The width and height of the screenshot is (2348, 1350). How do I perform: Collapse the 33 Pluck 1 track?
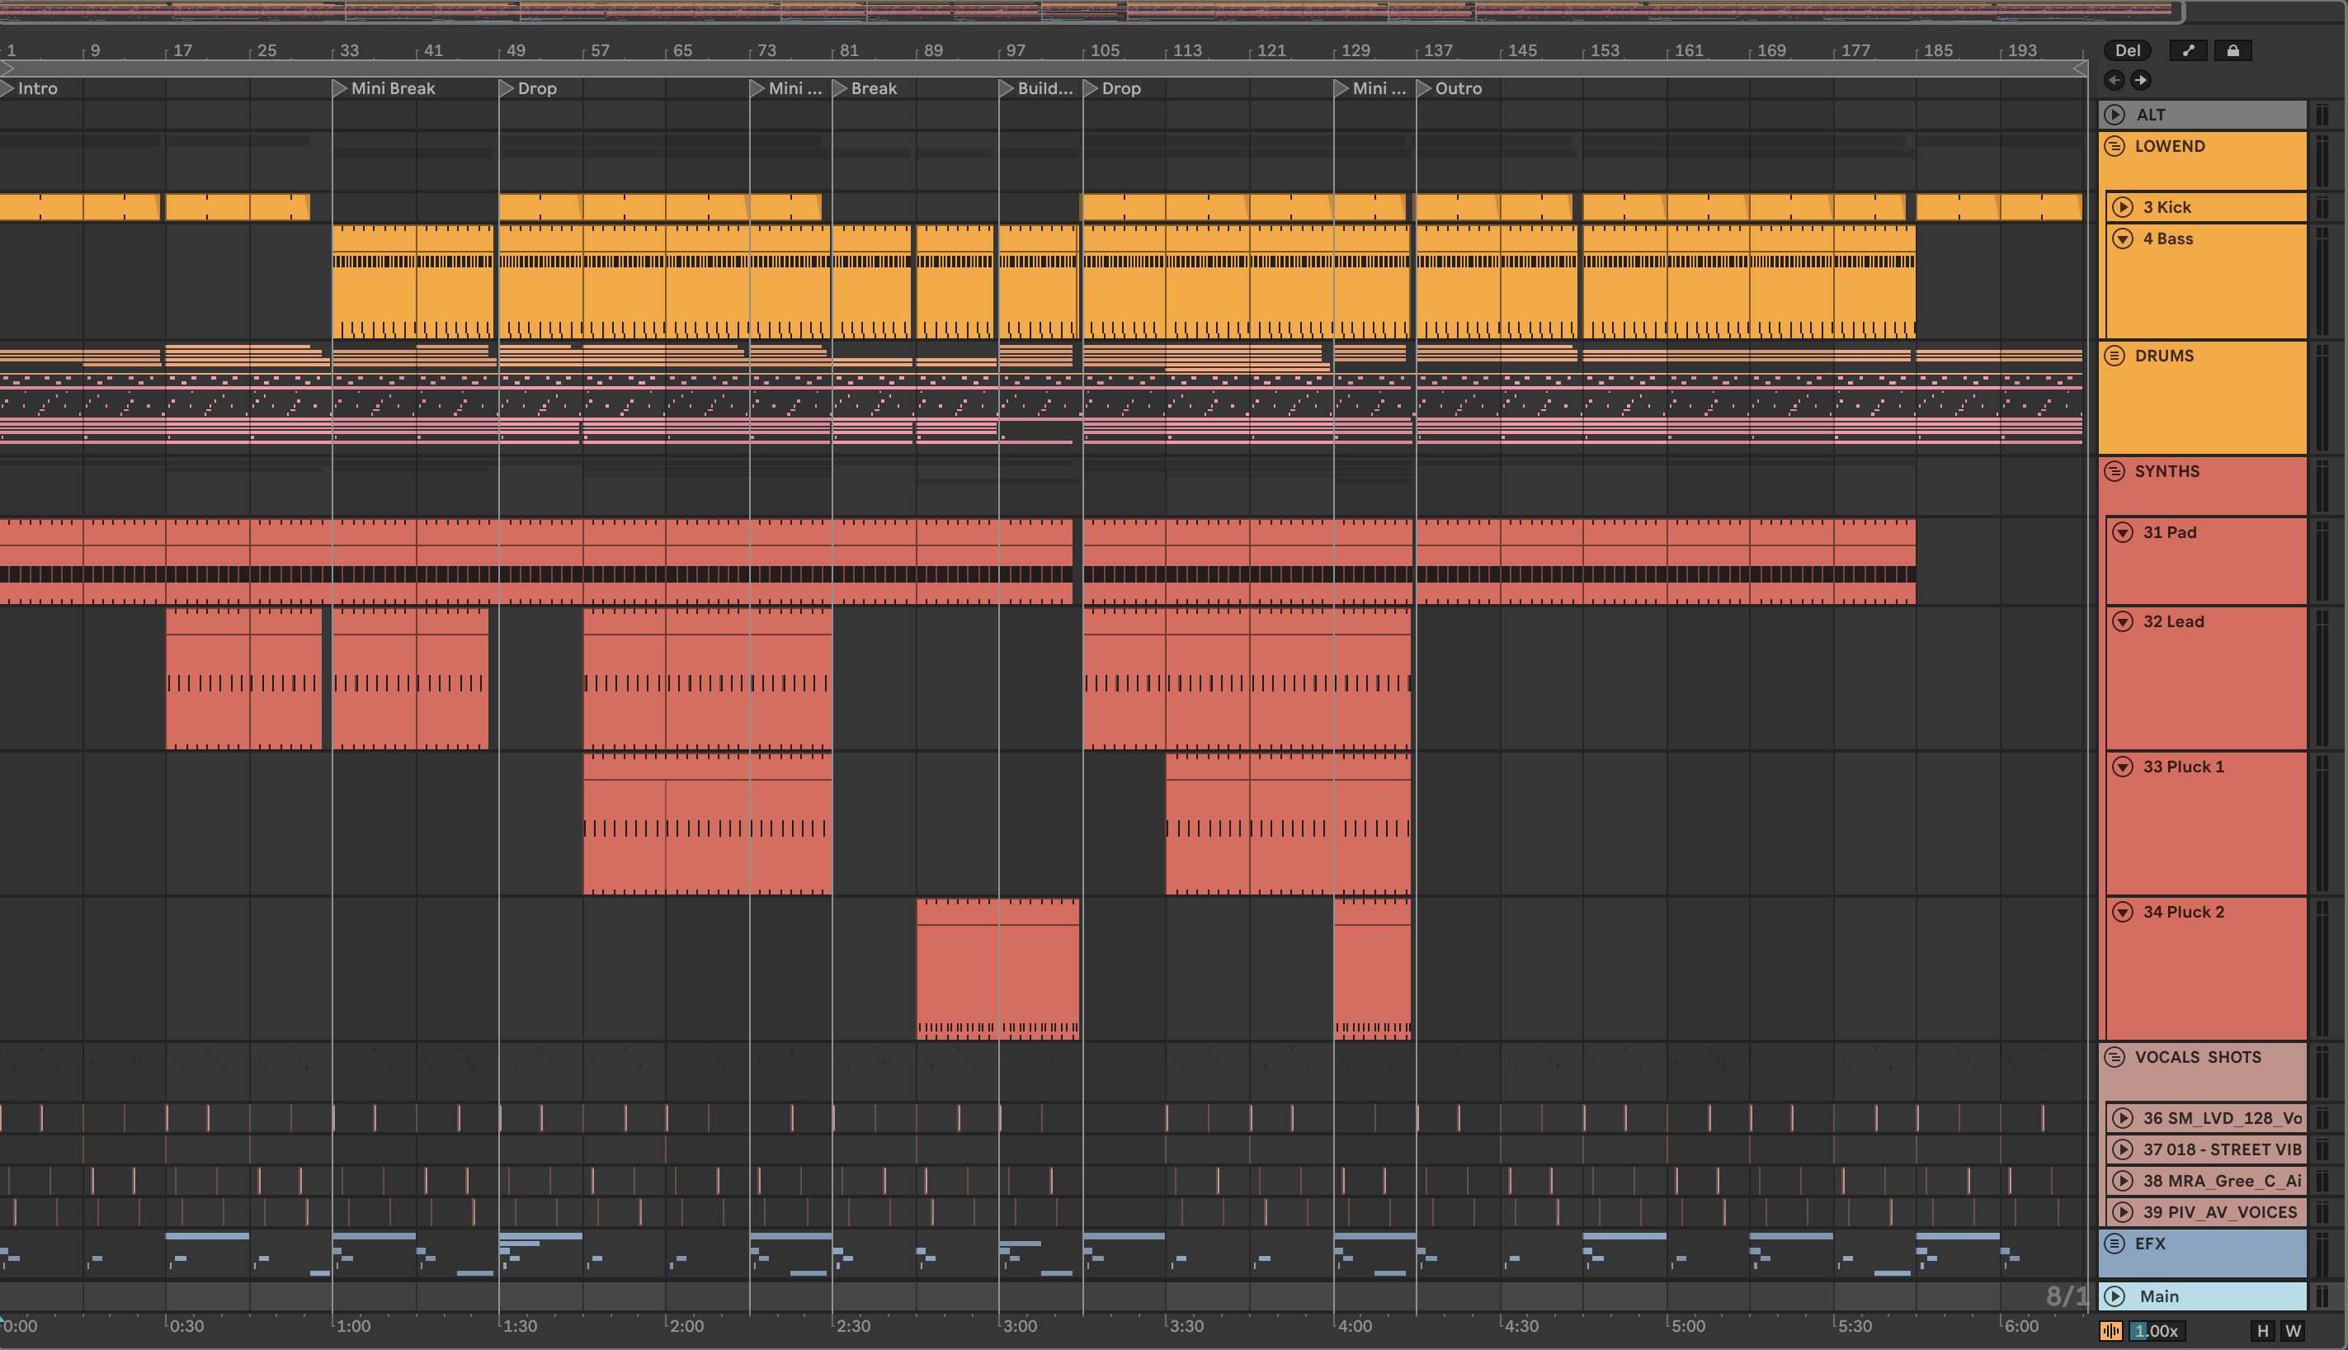2123,767
